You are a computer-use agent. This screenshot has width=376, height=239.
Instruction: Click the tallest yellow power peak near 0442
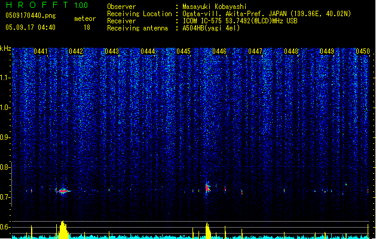click(63, 229)
